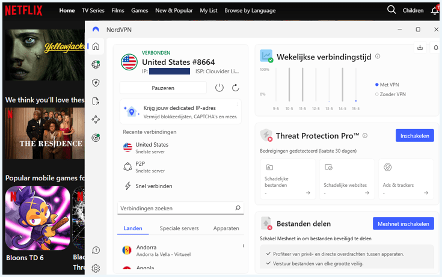The height and width of the screenshot is (277, 442).
Task: Click the magnifier icon in Verbindingen zoeken
Action: [238, 208]
